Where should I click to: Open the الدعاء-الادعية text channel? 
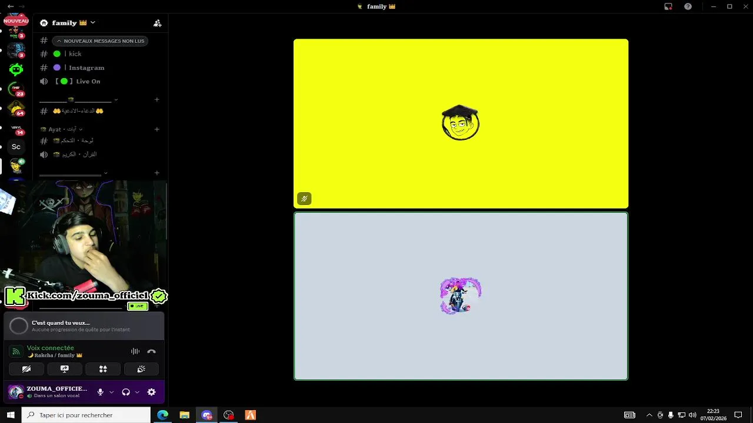(99, 111)
